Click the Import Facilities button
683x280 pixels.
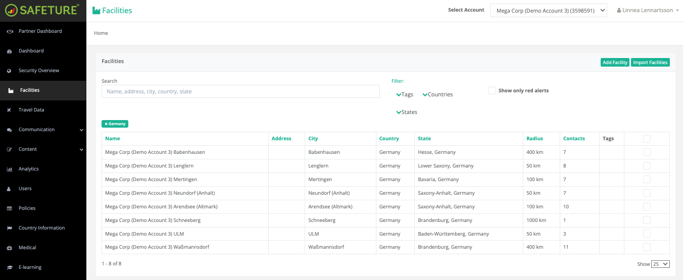pos(650,63)
